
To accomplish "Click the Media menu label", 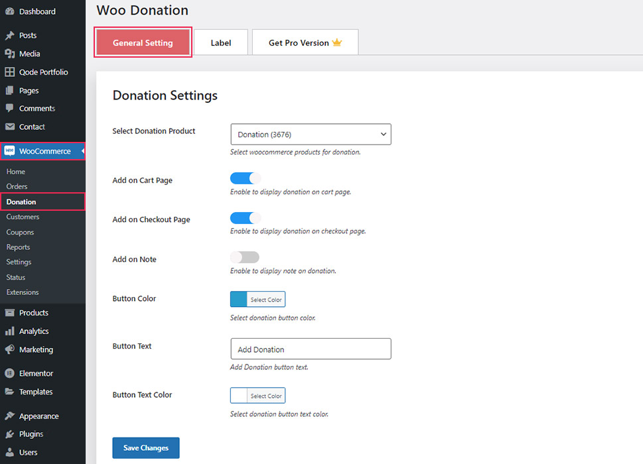I will (29, 54).
